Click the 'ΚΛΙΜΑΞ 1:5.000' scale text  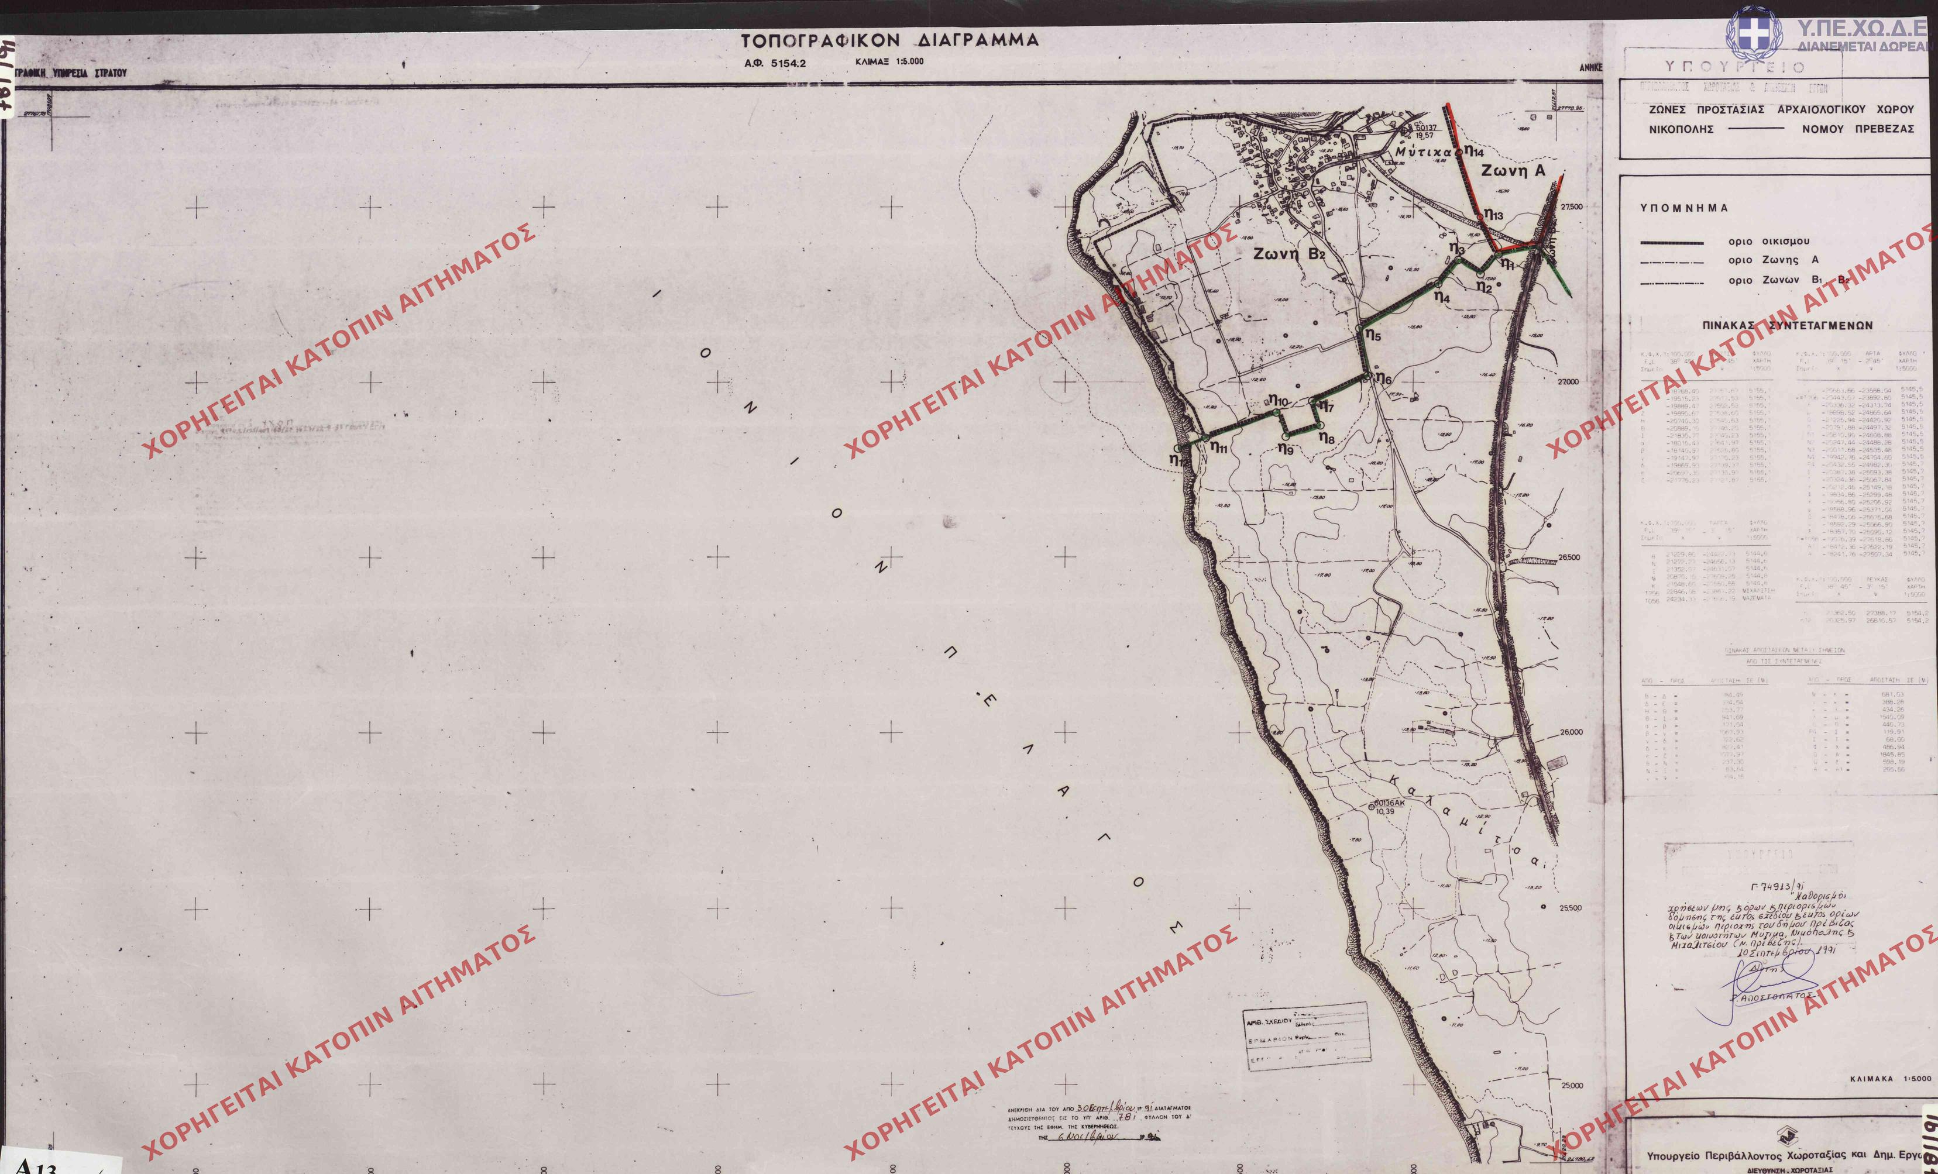889,62
